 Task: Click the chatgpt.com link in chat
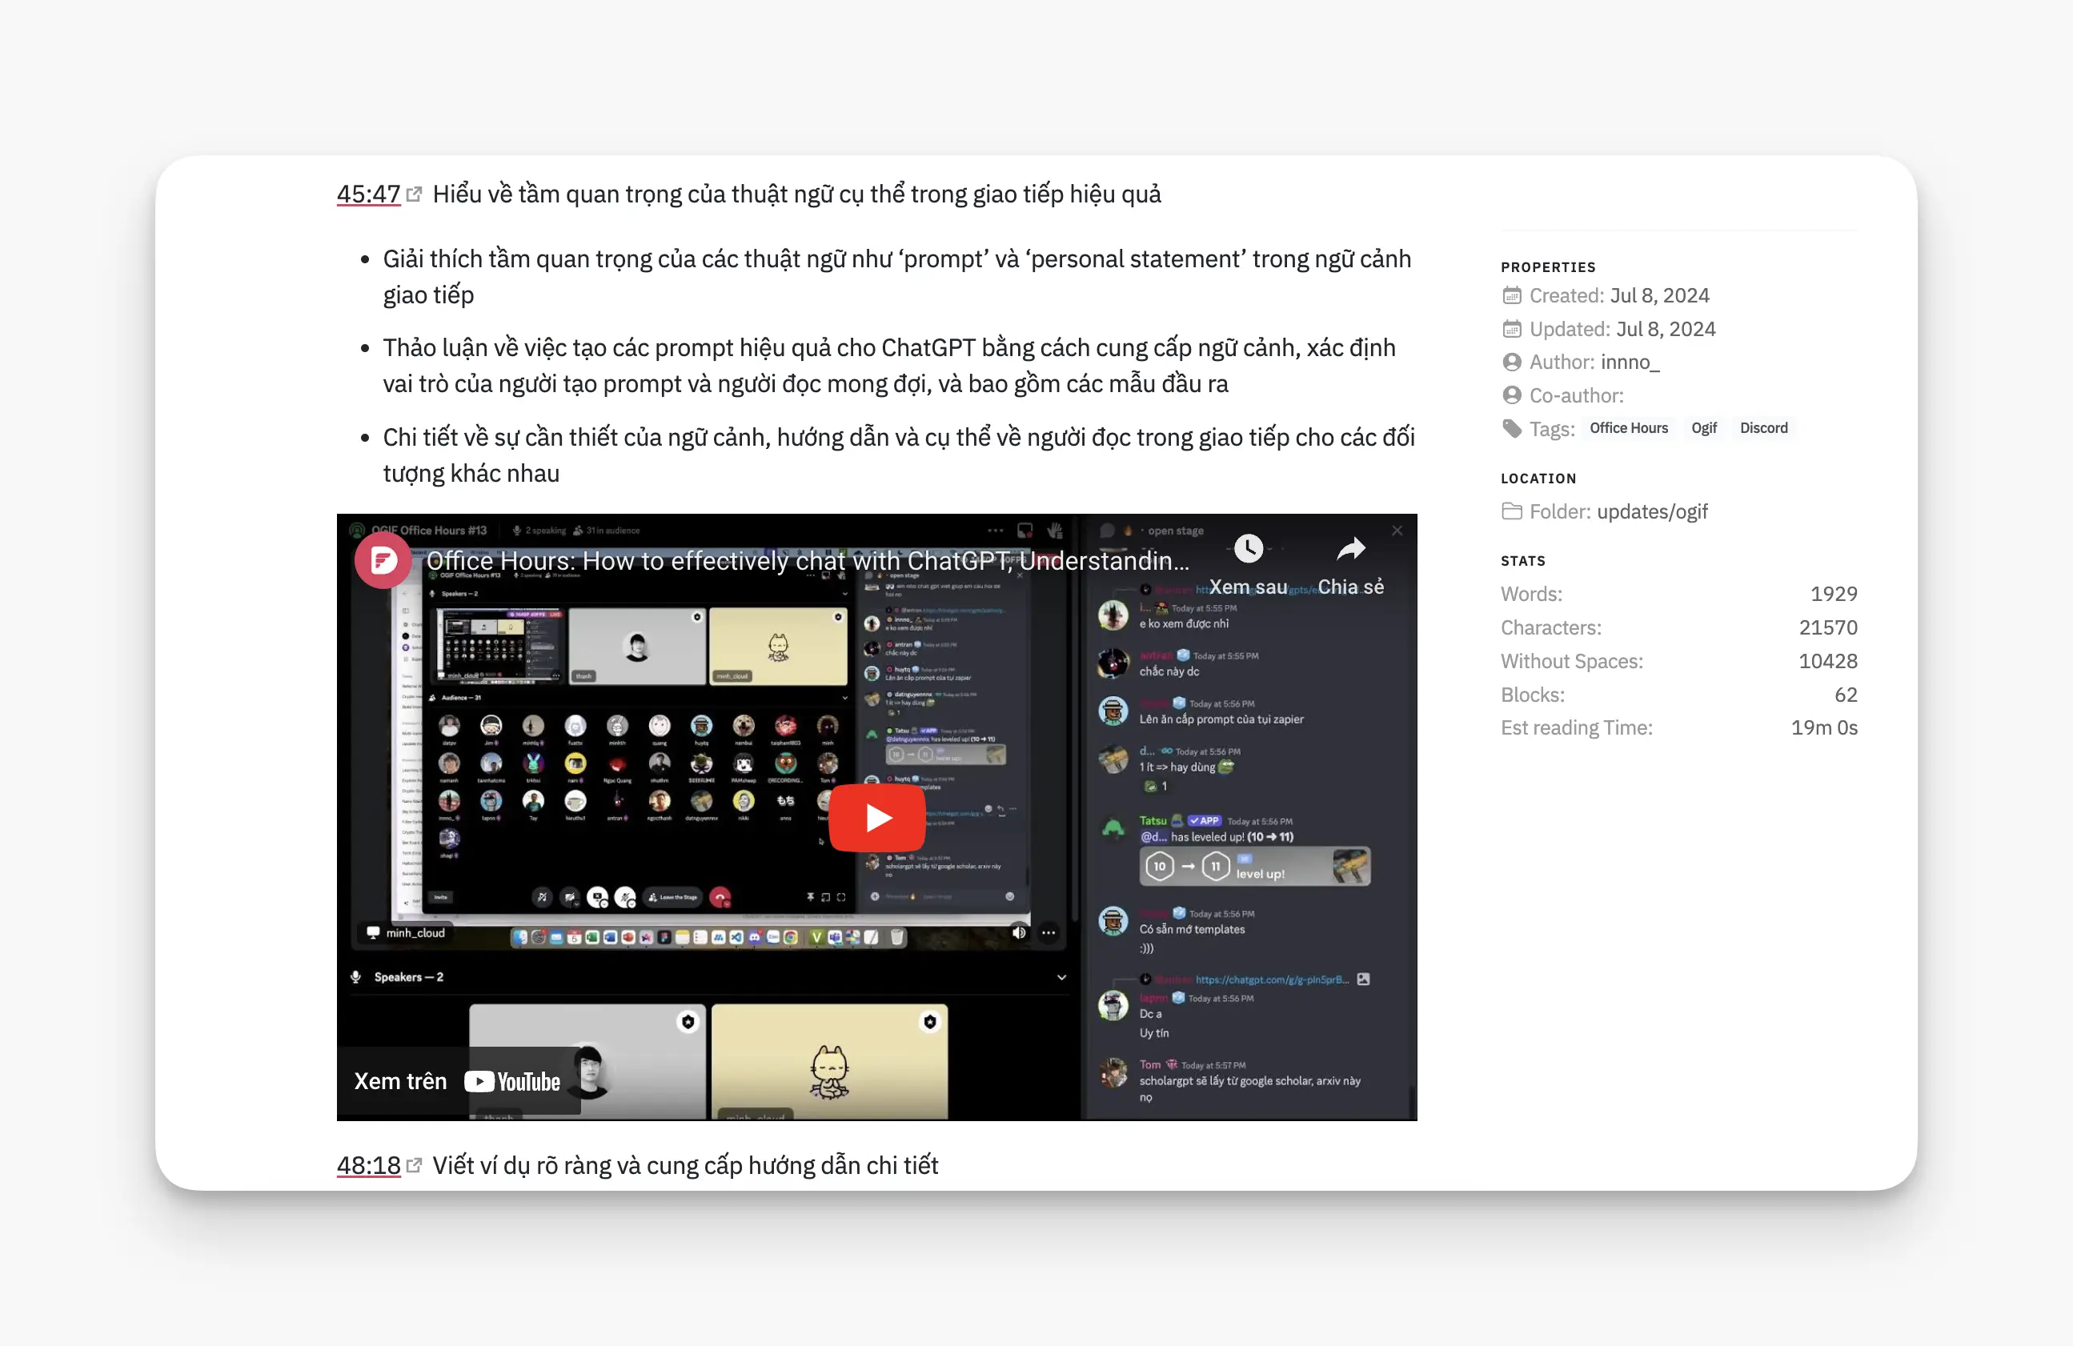(1272, 979)
